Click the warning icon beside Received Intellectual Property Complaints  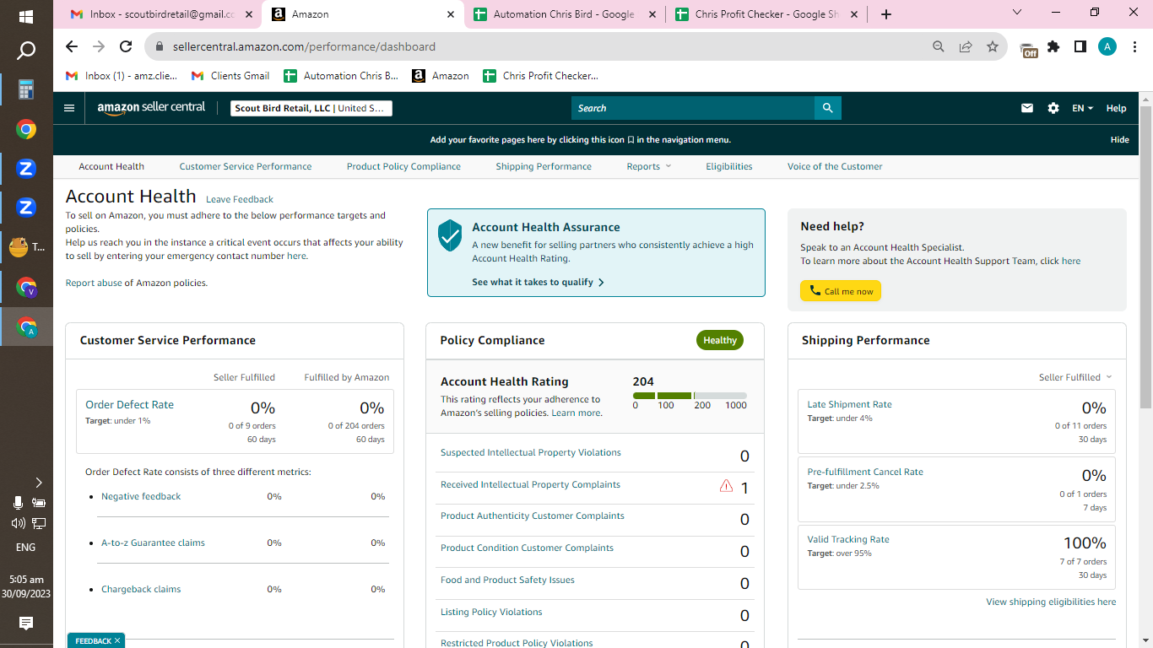click(x=726, y=486)
